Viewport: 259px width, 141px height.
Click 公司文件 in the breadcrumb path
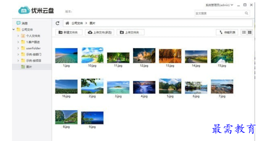point(77,23)
